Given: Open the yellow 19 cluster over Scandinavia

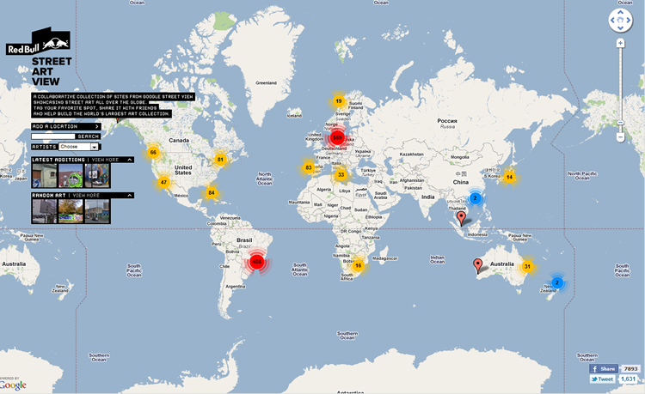Looking at the screenshot, I should pos(339,101).
